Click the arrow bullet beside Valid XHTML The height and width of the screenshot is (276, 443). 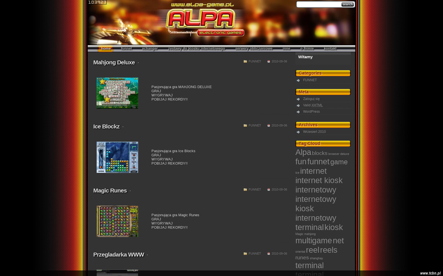click(x=298, y=105)
